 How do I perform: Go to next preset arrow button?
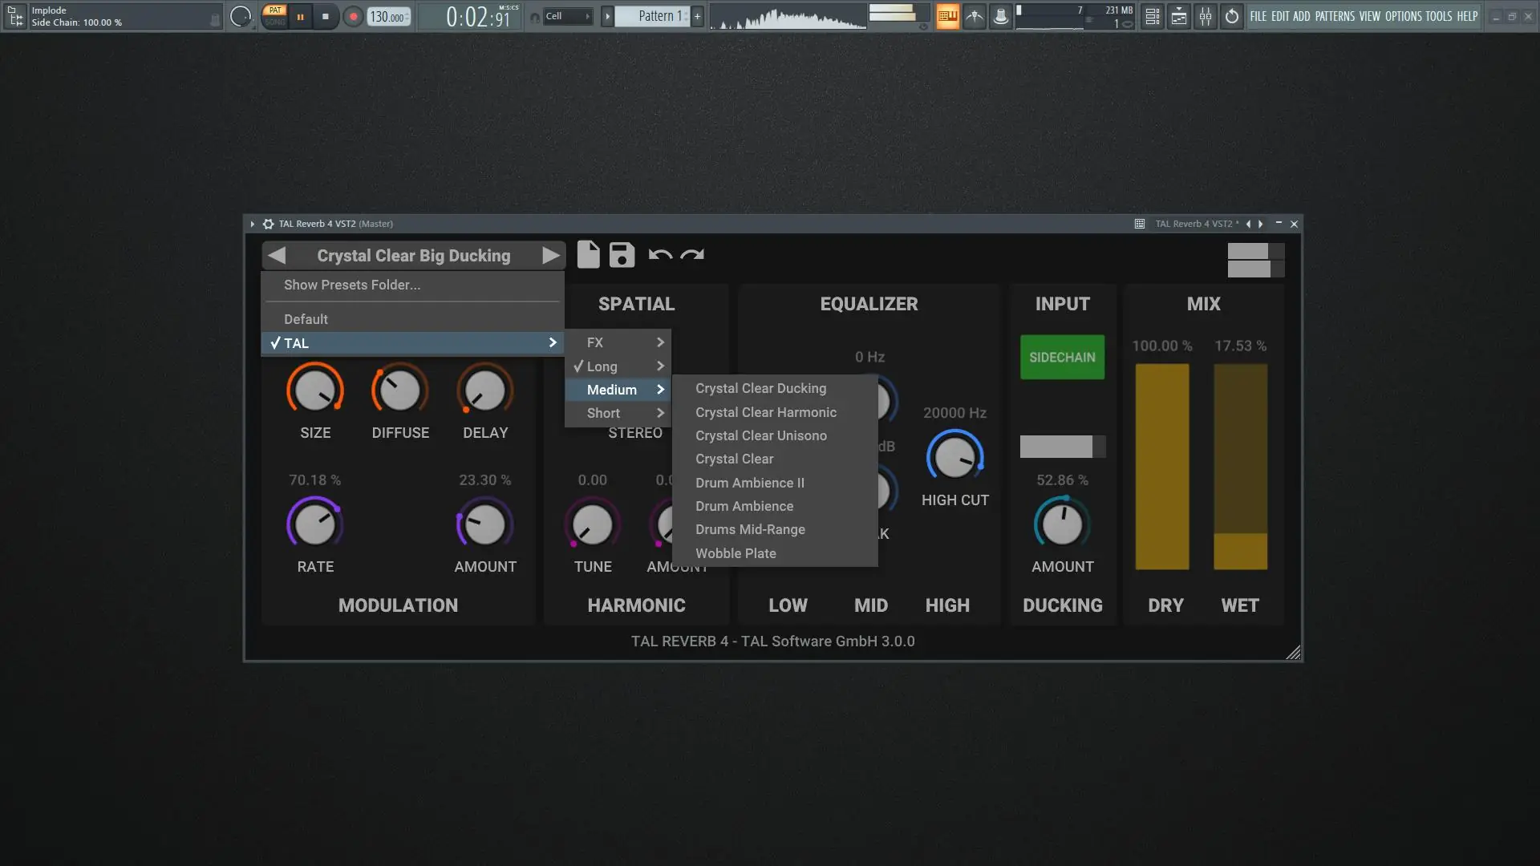[x=550, y=256]
